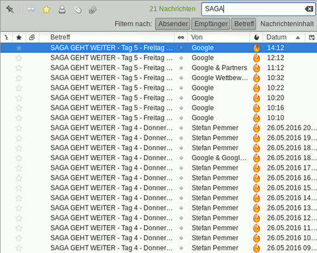Screen dimensions: 317x253
Task: Select the Tag 4 subject dated 26.05.2016 17...
Action: coord(112,168)
